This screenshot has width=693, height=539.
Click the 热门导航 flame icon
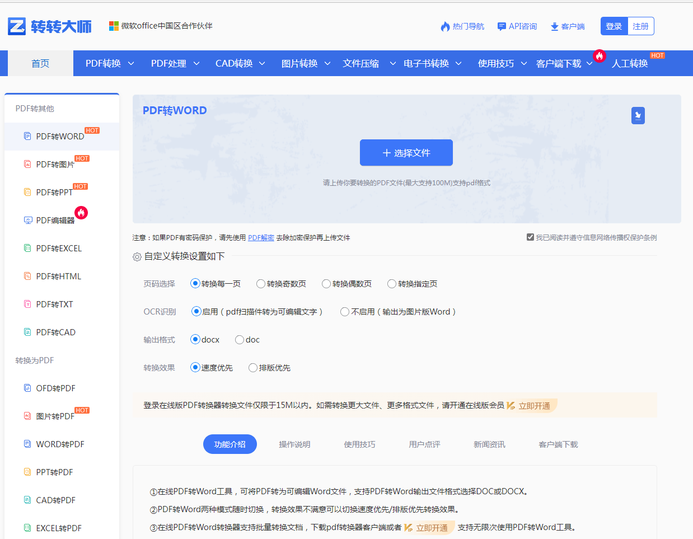[x=445, y=26]
